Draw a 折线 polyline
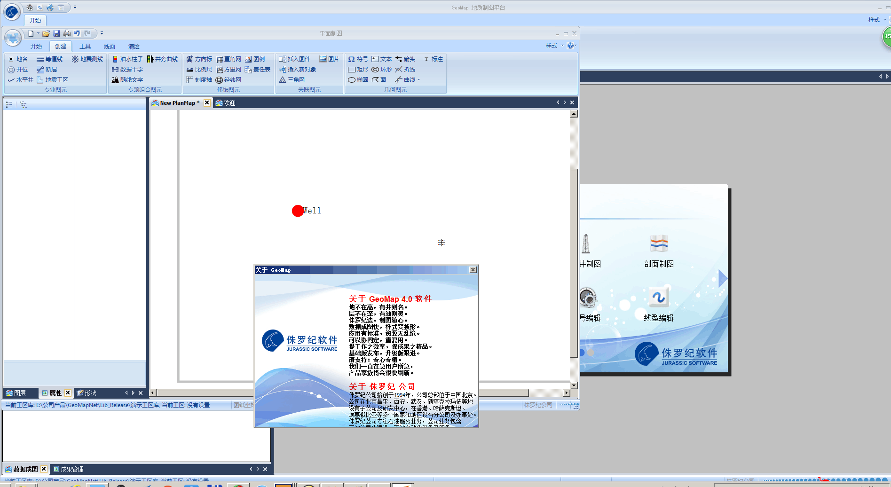This screenshot has height=487, width=891. (x=405, y=70)
